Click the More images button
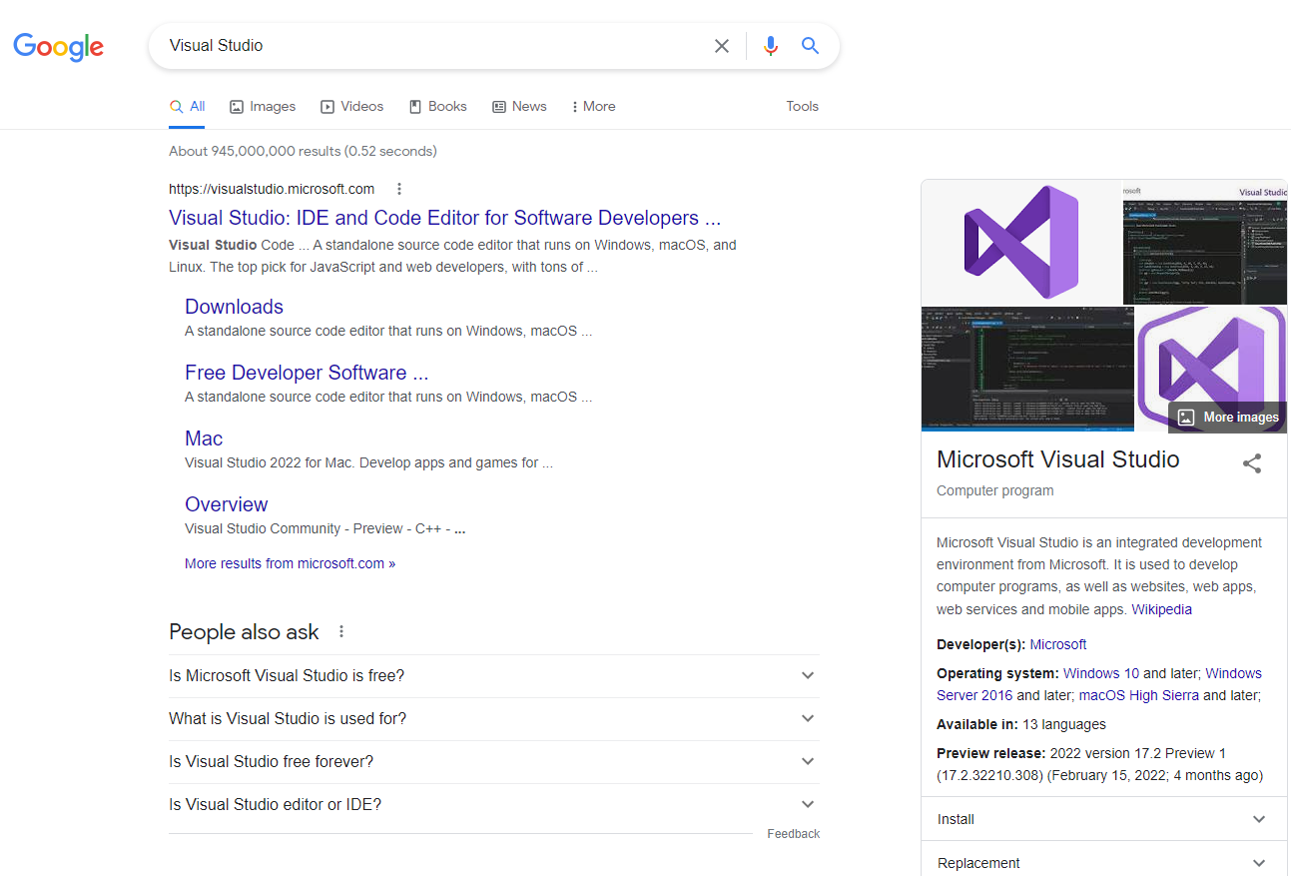 pos(1228,418)
